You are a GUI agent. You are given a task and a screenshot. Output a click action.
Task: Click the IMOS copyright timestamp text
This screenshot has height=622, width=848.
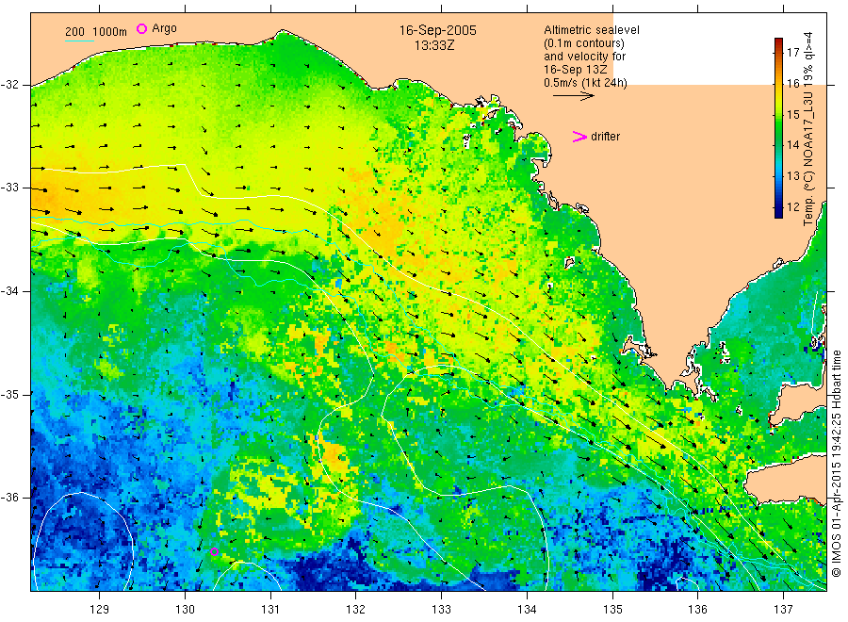[x=836, y=463]
